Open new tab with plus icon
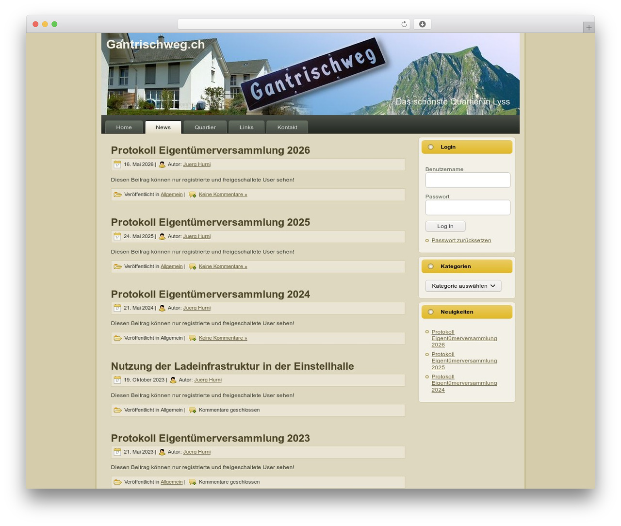The image size is (621, 526). point(588,28)
